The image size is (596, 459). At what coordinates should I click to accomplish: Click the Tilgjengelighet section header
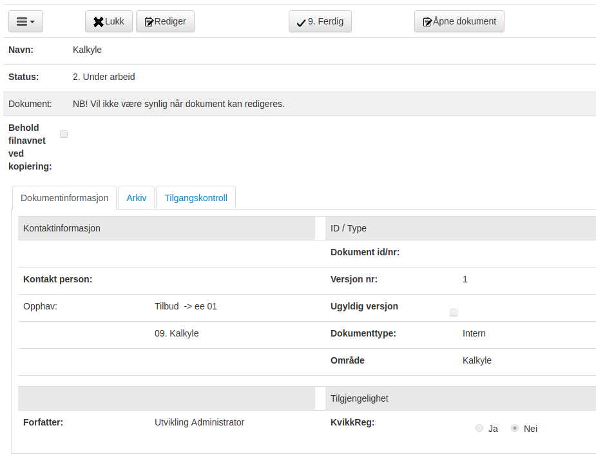point(359,398)
